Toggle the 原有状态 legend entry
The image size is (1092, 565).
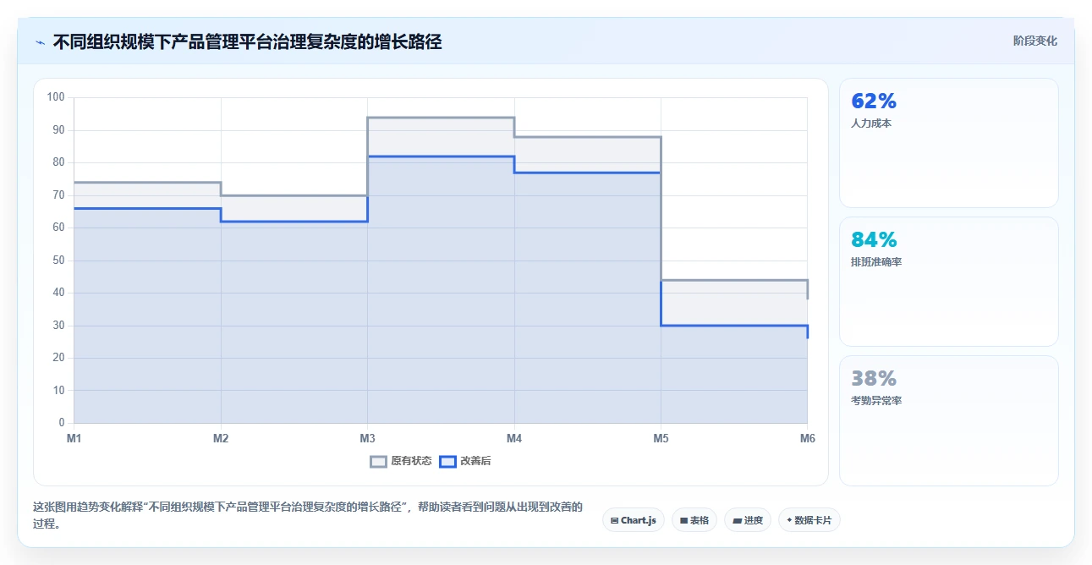coord(401,461)
